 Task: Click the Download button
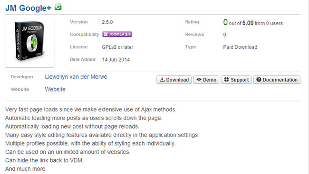click(174, 80)
